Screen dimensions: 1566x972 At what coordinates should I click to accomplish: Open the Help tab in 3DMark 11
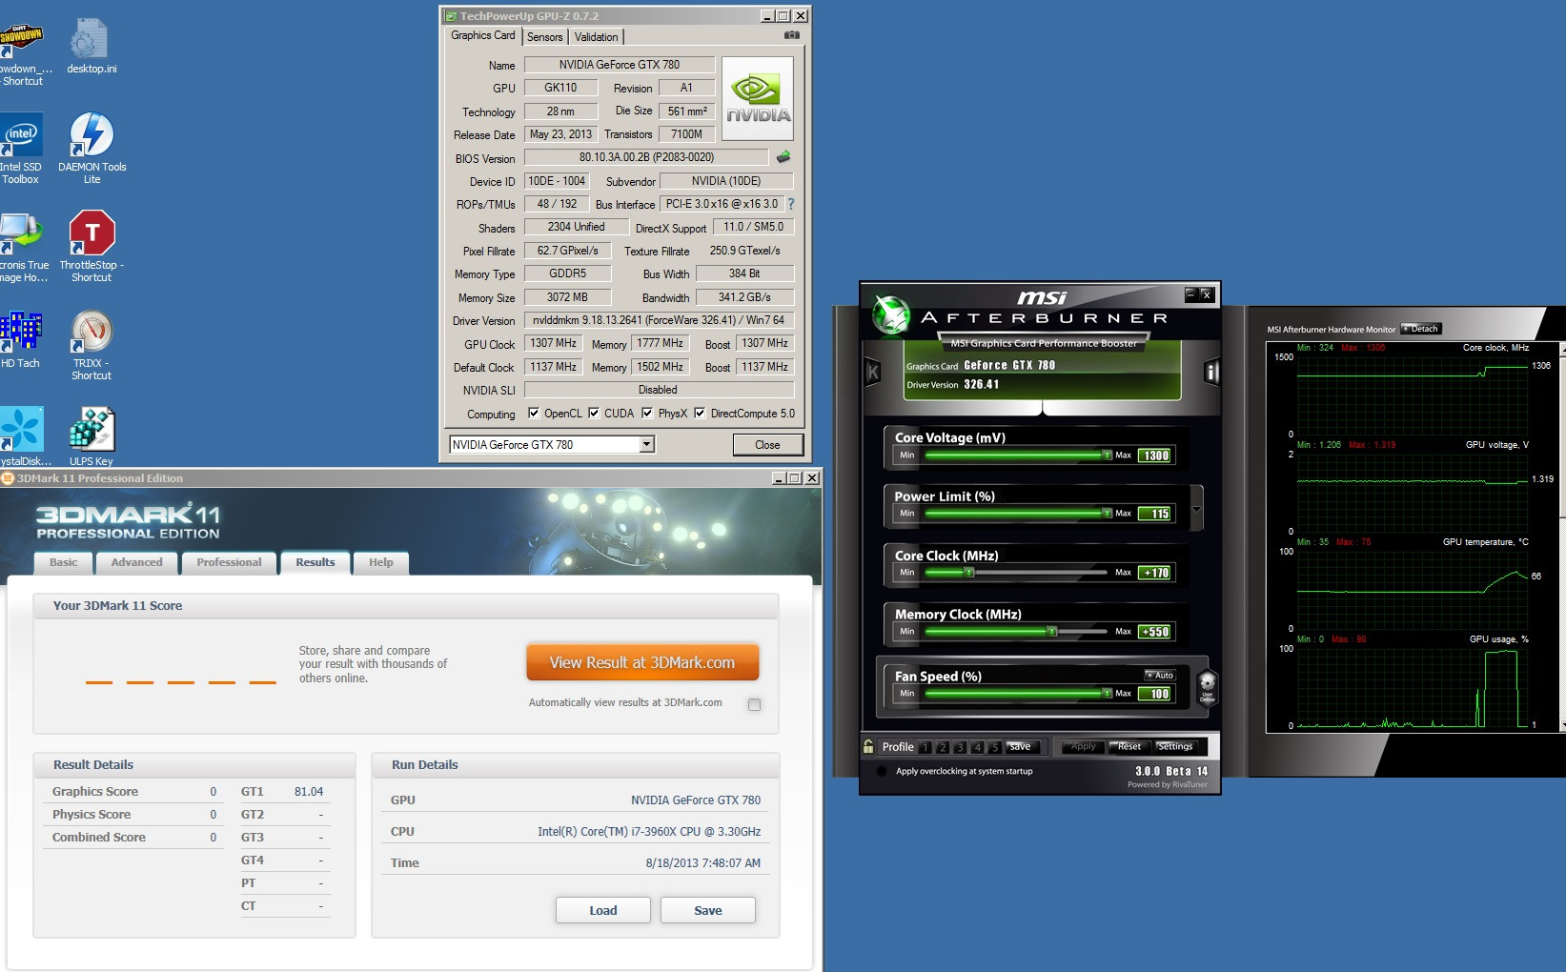381,562
